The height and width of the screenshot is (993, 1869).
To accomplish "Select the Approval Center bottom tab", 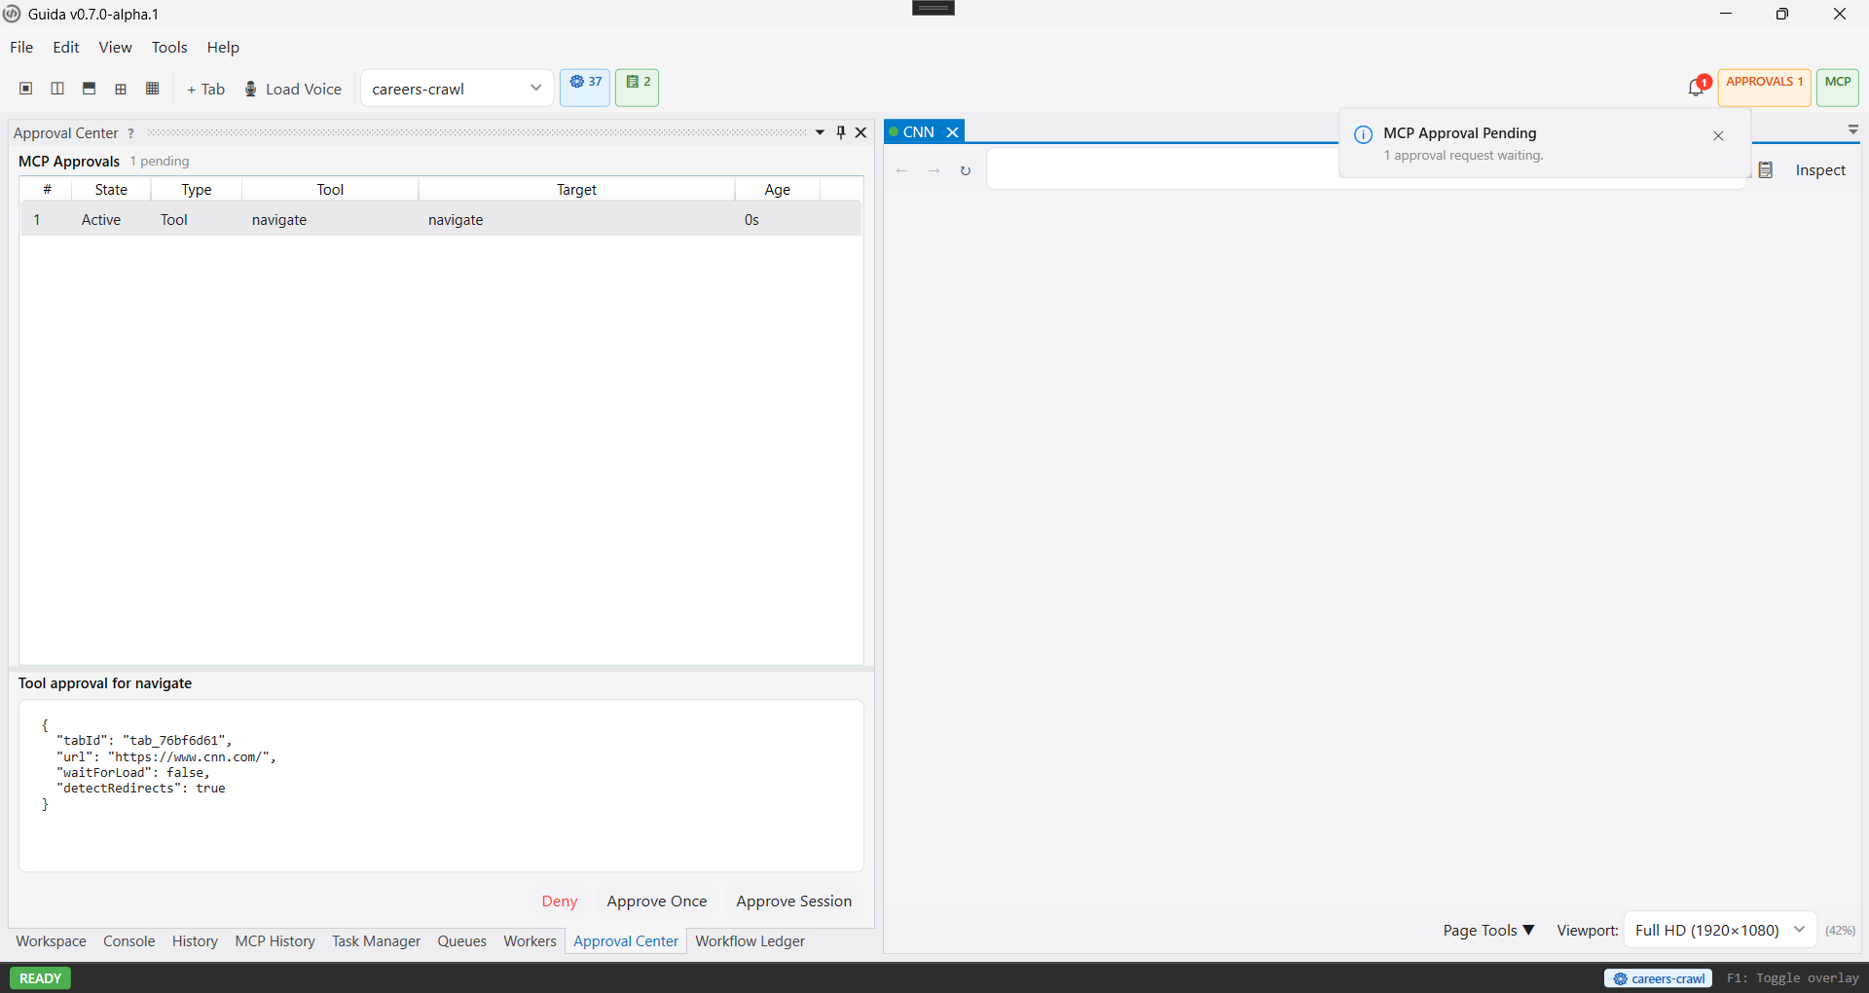I will click(626, 940).
